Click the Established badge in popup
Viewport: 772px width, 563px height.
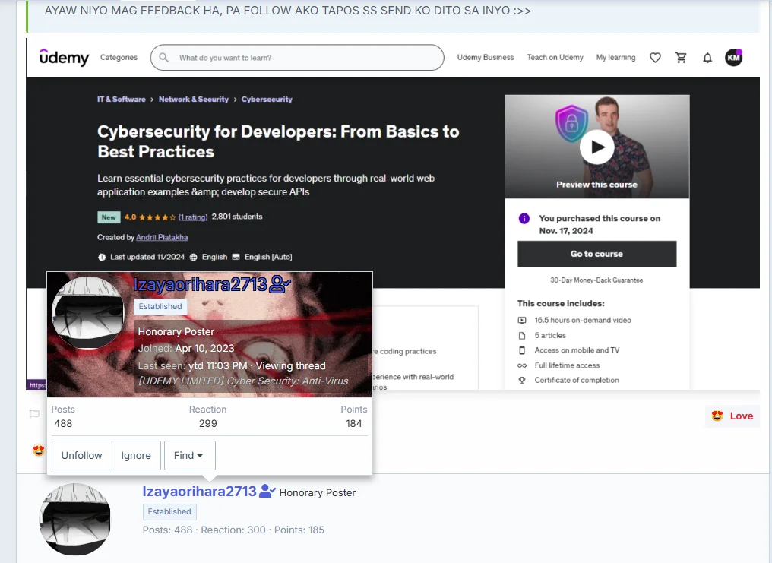coord(160,306)
